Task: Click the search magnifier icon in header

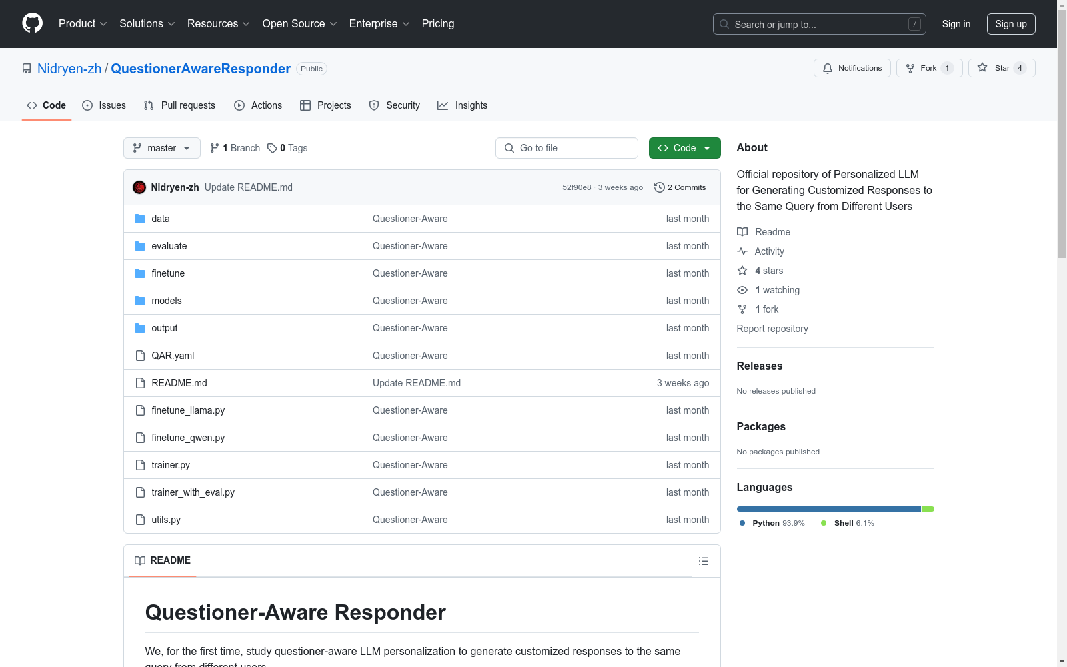Action: tap(724, 24)
